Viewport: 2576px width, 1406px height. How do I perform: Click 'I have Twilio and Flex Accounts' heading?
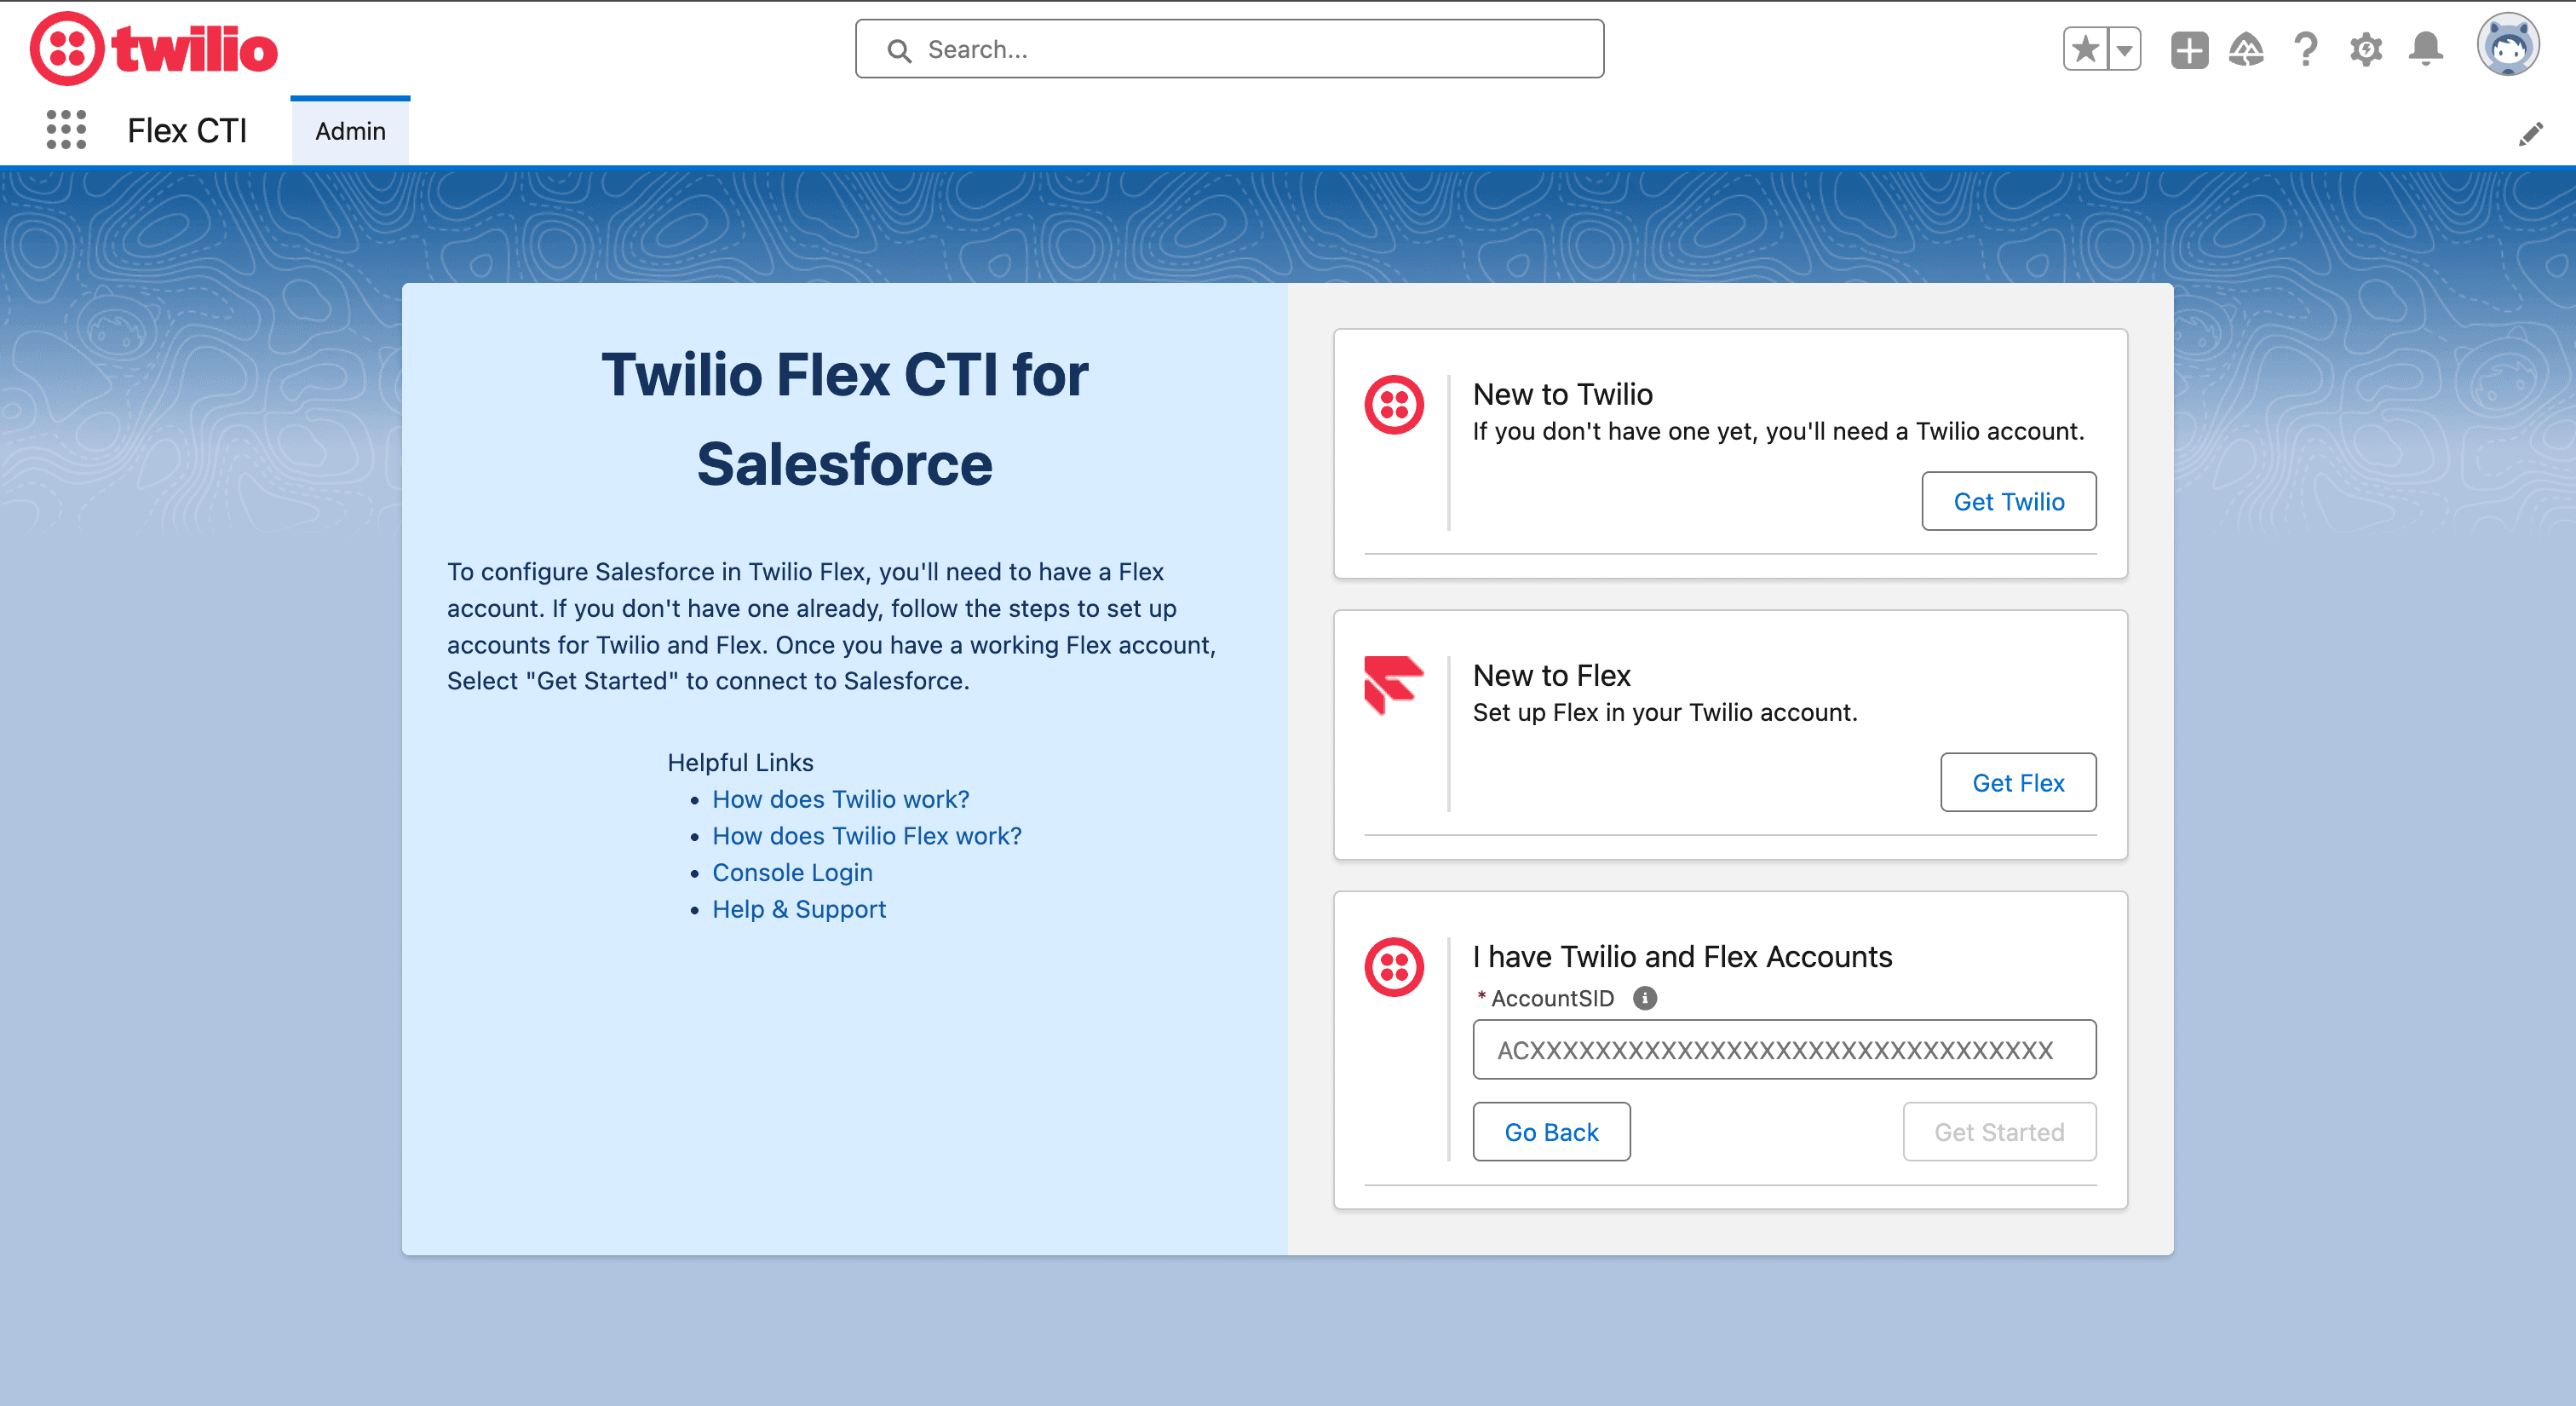1682,957
